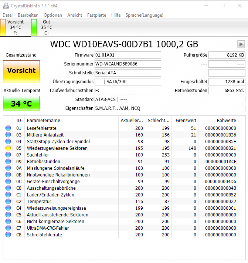Click the status orb for Ausschaltungsabbrüche
Screen dimensions: 248x263
pos(8,188)
